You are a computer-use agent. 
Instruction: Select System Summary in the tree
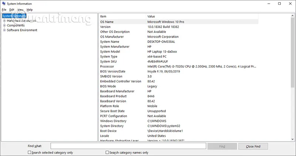tap(14, 16)
